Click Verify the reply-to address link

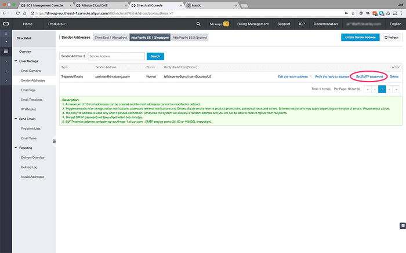(332, 76)
